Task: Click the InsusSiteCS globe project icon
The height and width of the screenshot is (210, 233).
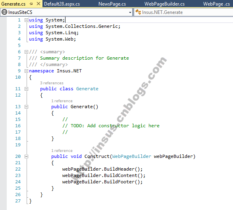Action: pos(4,12)
